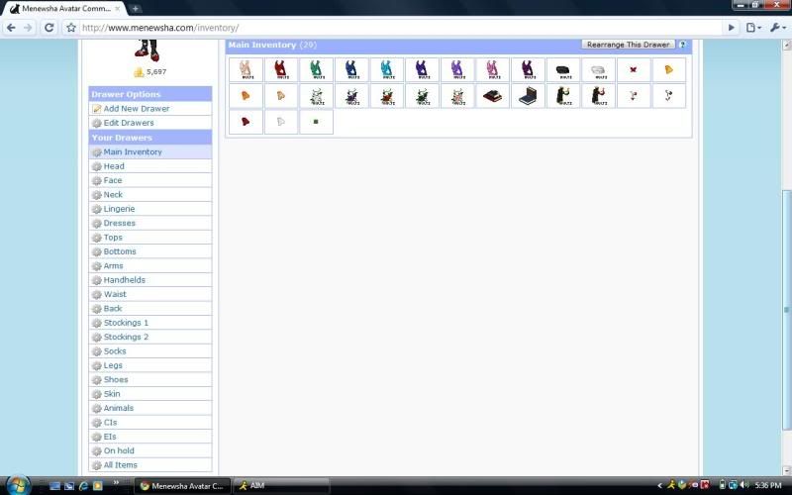The image size is (792, 495).
Task: Open the Windows Start orb
Action: [18, 485]
